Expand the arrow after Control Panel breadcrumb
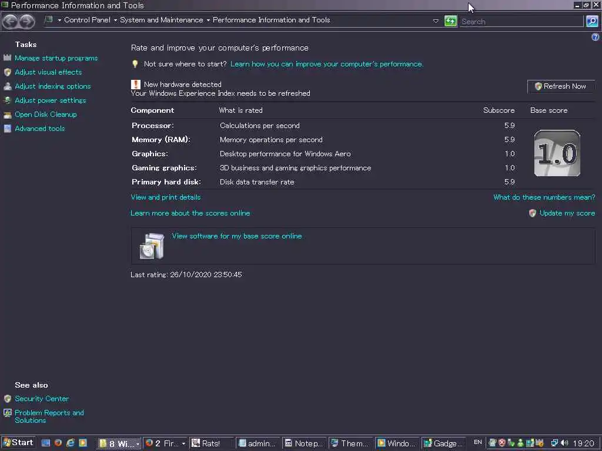This screenshot has height=451, width=602. click(115, 21)
